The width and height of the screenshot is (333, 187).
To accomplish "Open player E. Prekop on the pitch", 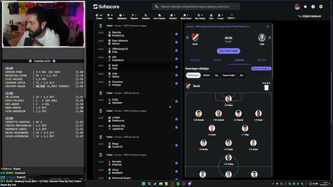I will pyautogui.click(x=228, y=158).
